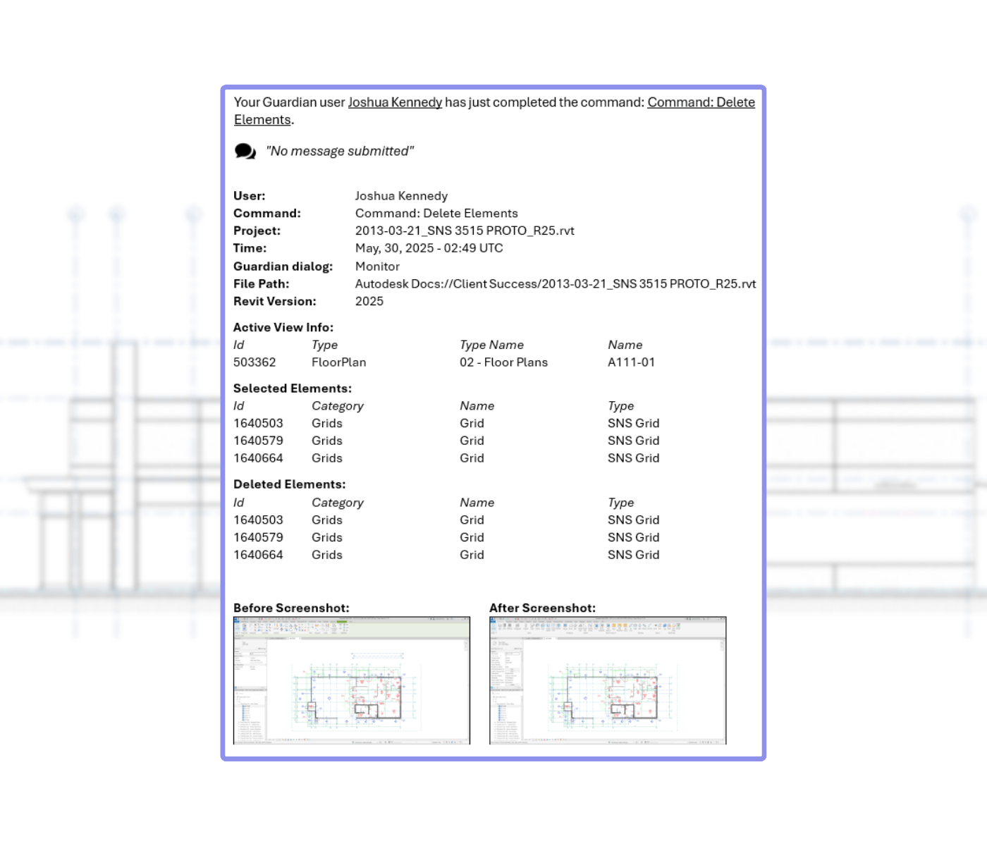Open the After Screenshot thumbnail
987x846 pixels.
(x=607, y=680)
